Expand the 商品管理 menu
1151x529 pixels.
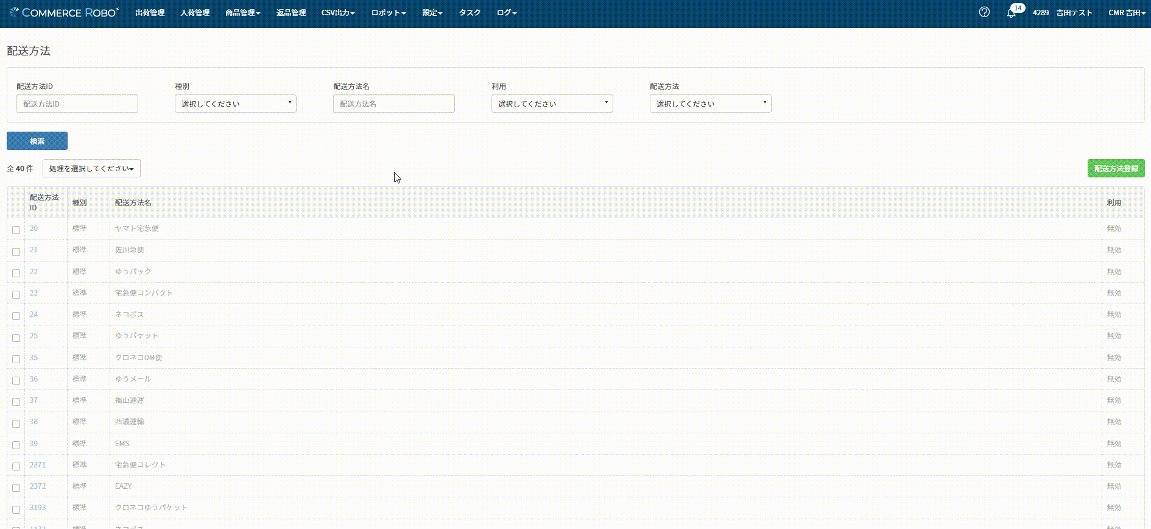(x=242, y=13)
